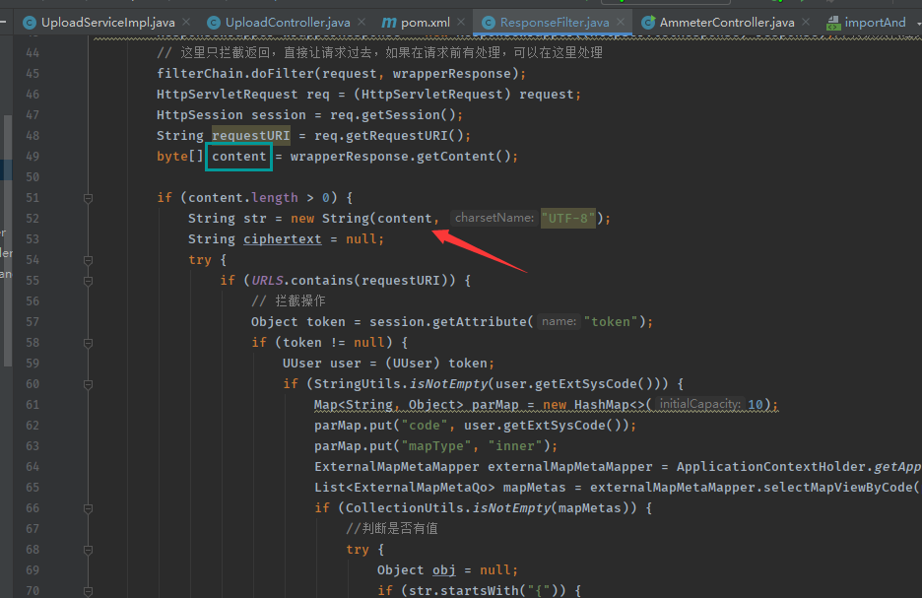Select the ResponseFilter.java tab
The width and height of the screenshot is (922, 598).
pos(554,23)
